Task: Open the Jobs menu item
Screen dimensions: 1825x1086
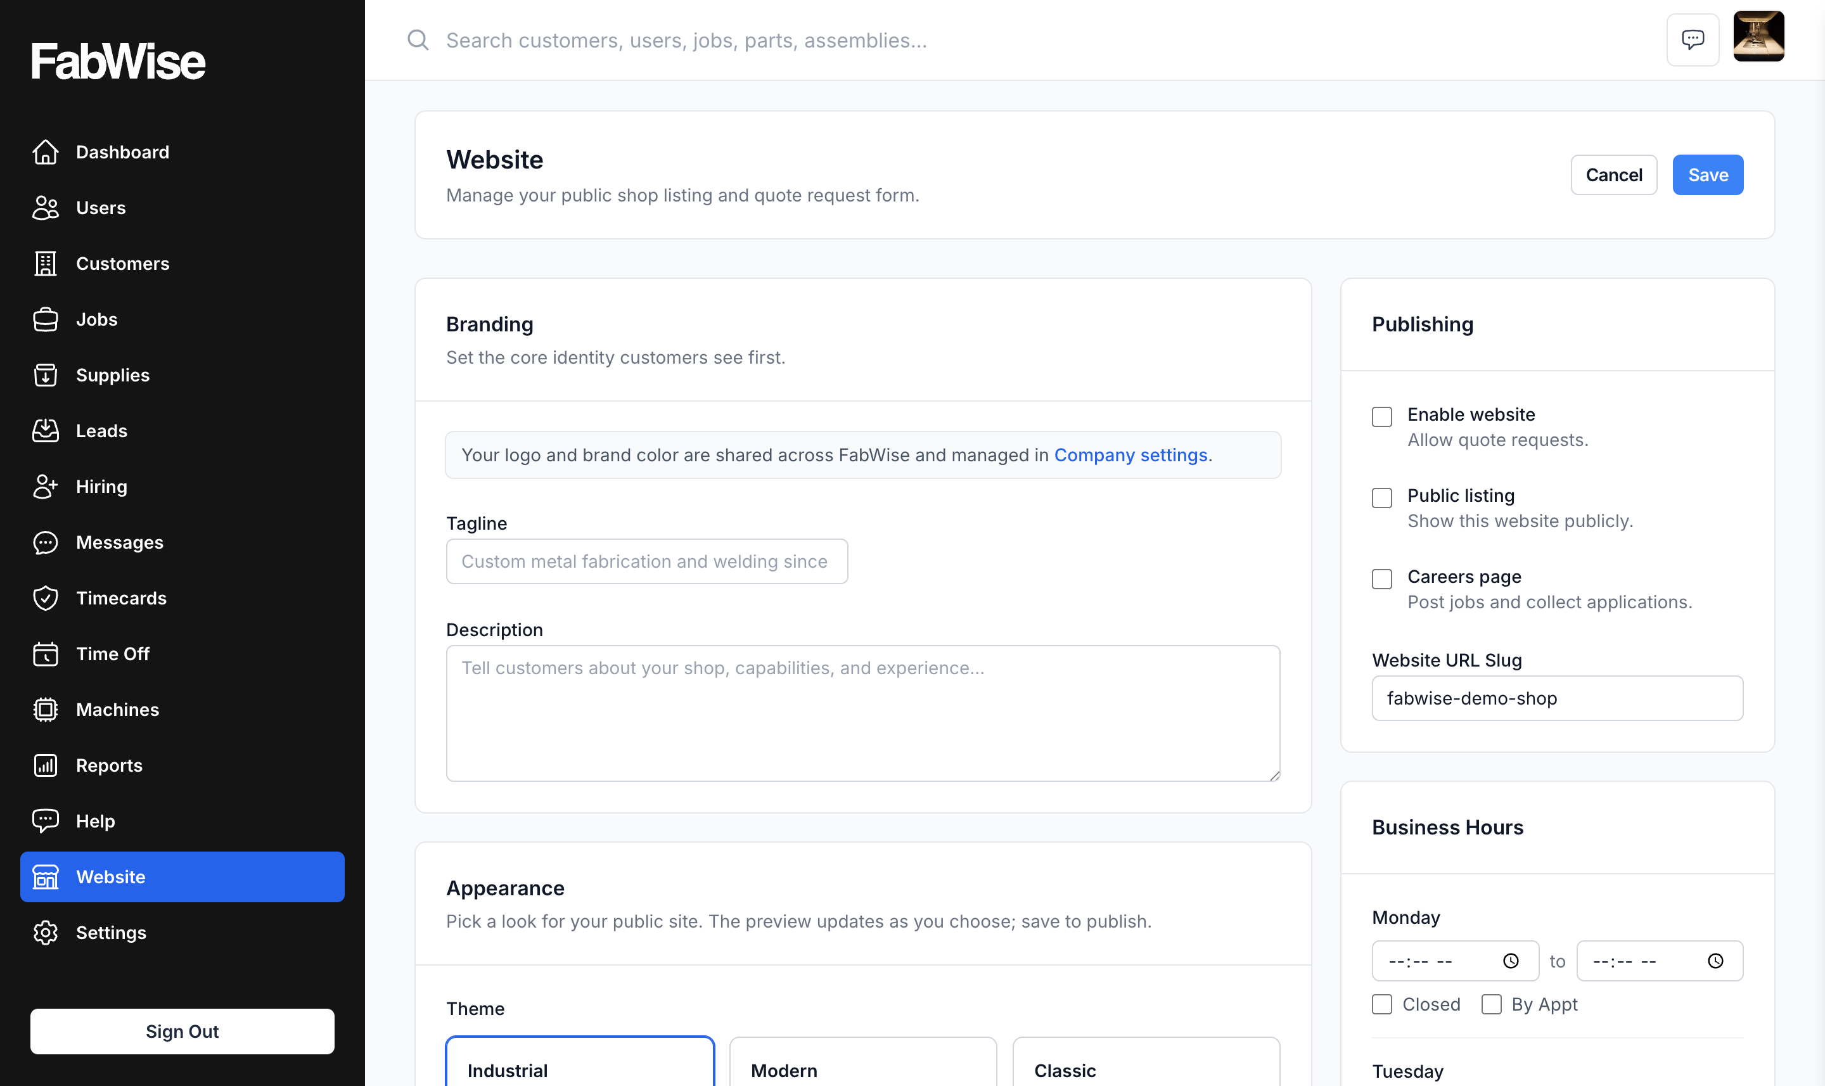Action: point(182,320)
